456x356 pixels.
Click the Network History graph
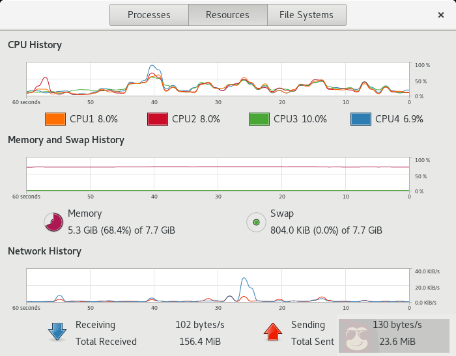click(218, 286)
